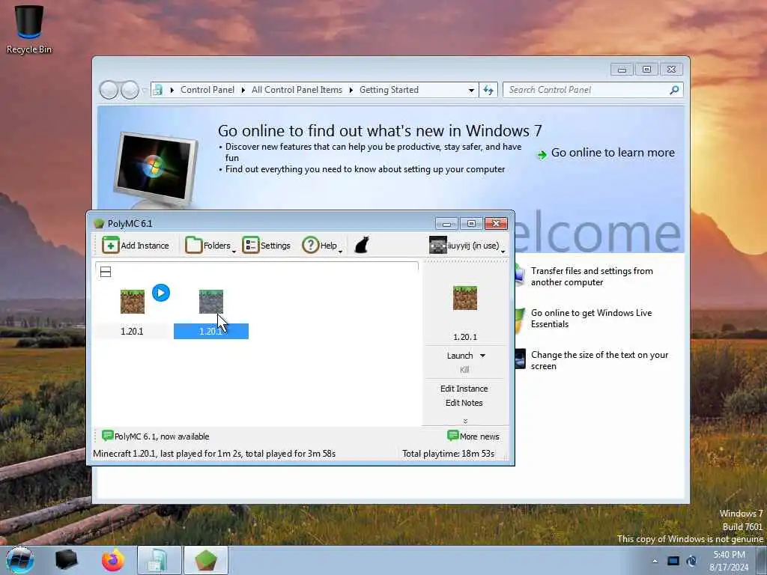This screenshot has width=767, height=575.
Task: Click the green arrow icon beside learn more
Action: coord(542,154)
